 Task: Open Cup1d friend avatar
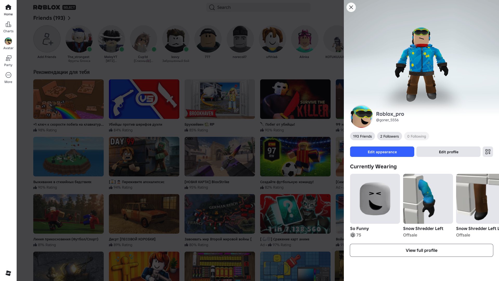(143, 39)
